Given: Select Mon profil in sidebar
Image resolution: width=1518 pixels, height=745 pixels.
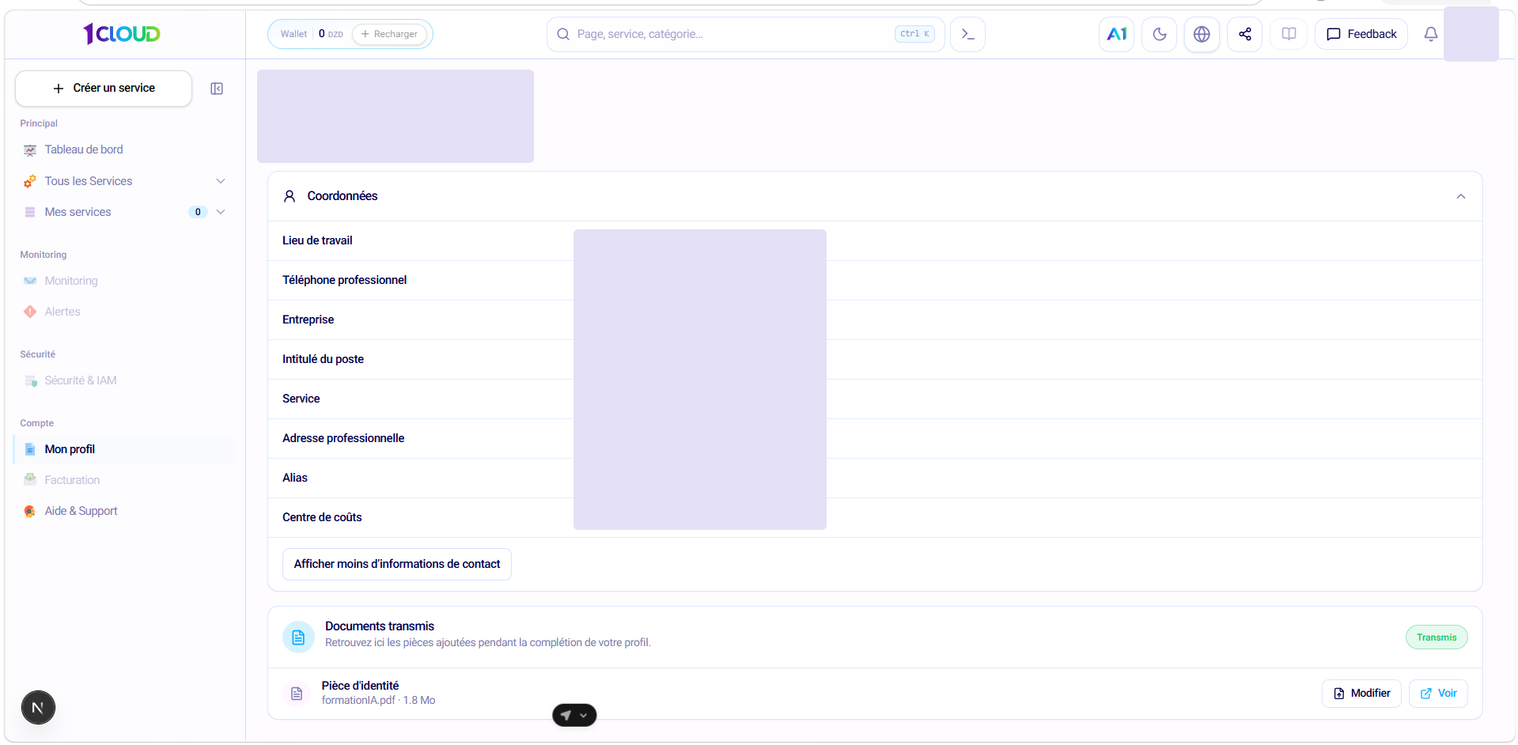Looking at the screenshot, I should click(x=125, y=449).
